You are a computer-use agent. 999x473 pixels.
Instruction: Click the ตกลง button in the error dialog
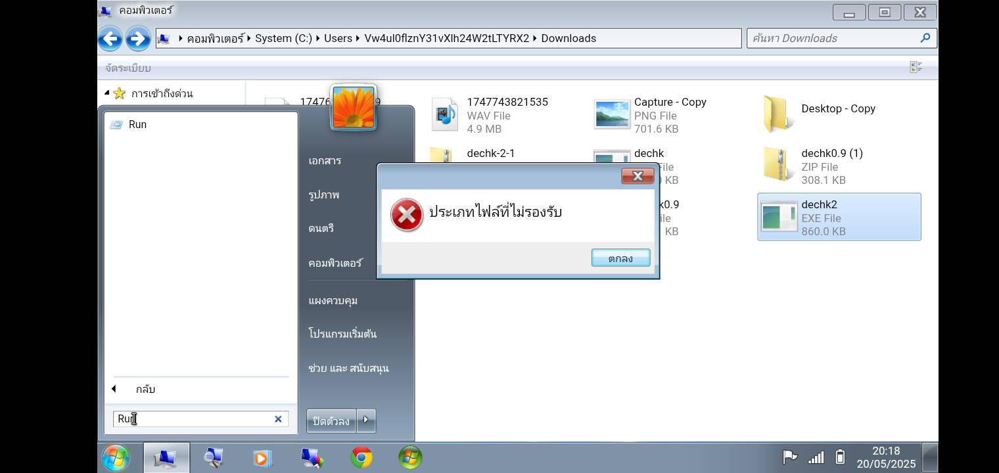coord(620,258)
